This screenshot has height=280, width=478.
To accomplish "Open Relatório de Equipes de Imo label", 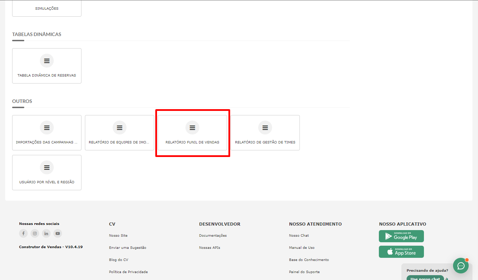I will tap(120, 142).
